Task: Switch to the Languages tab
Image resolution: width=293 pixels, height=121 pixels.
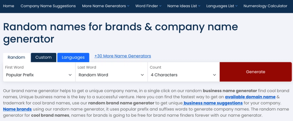Action: [x=73, y=58]
